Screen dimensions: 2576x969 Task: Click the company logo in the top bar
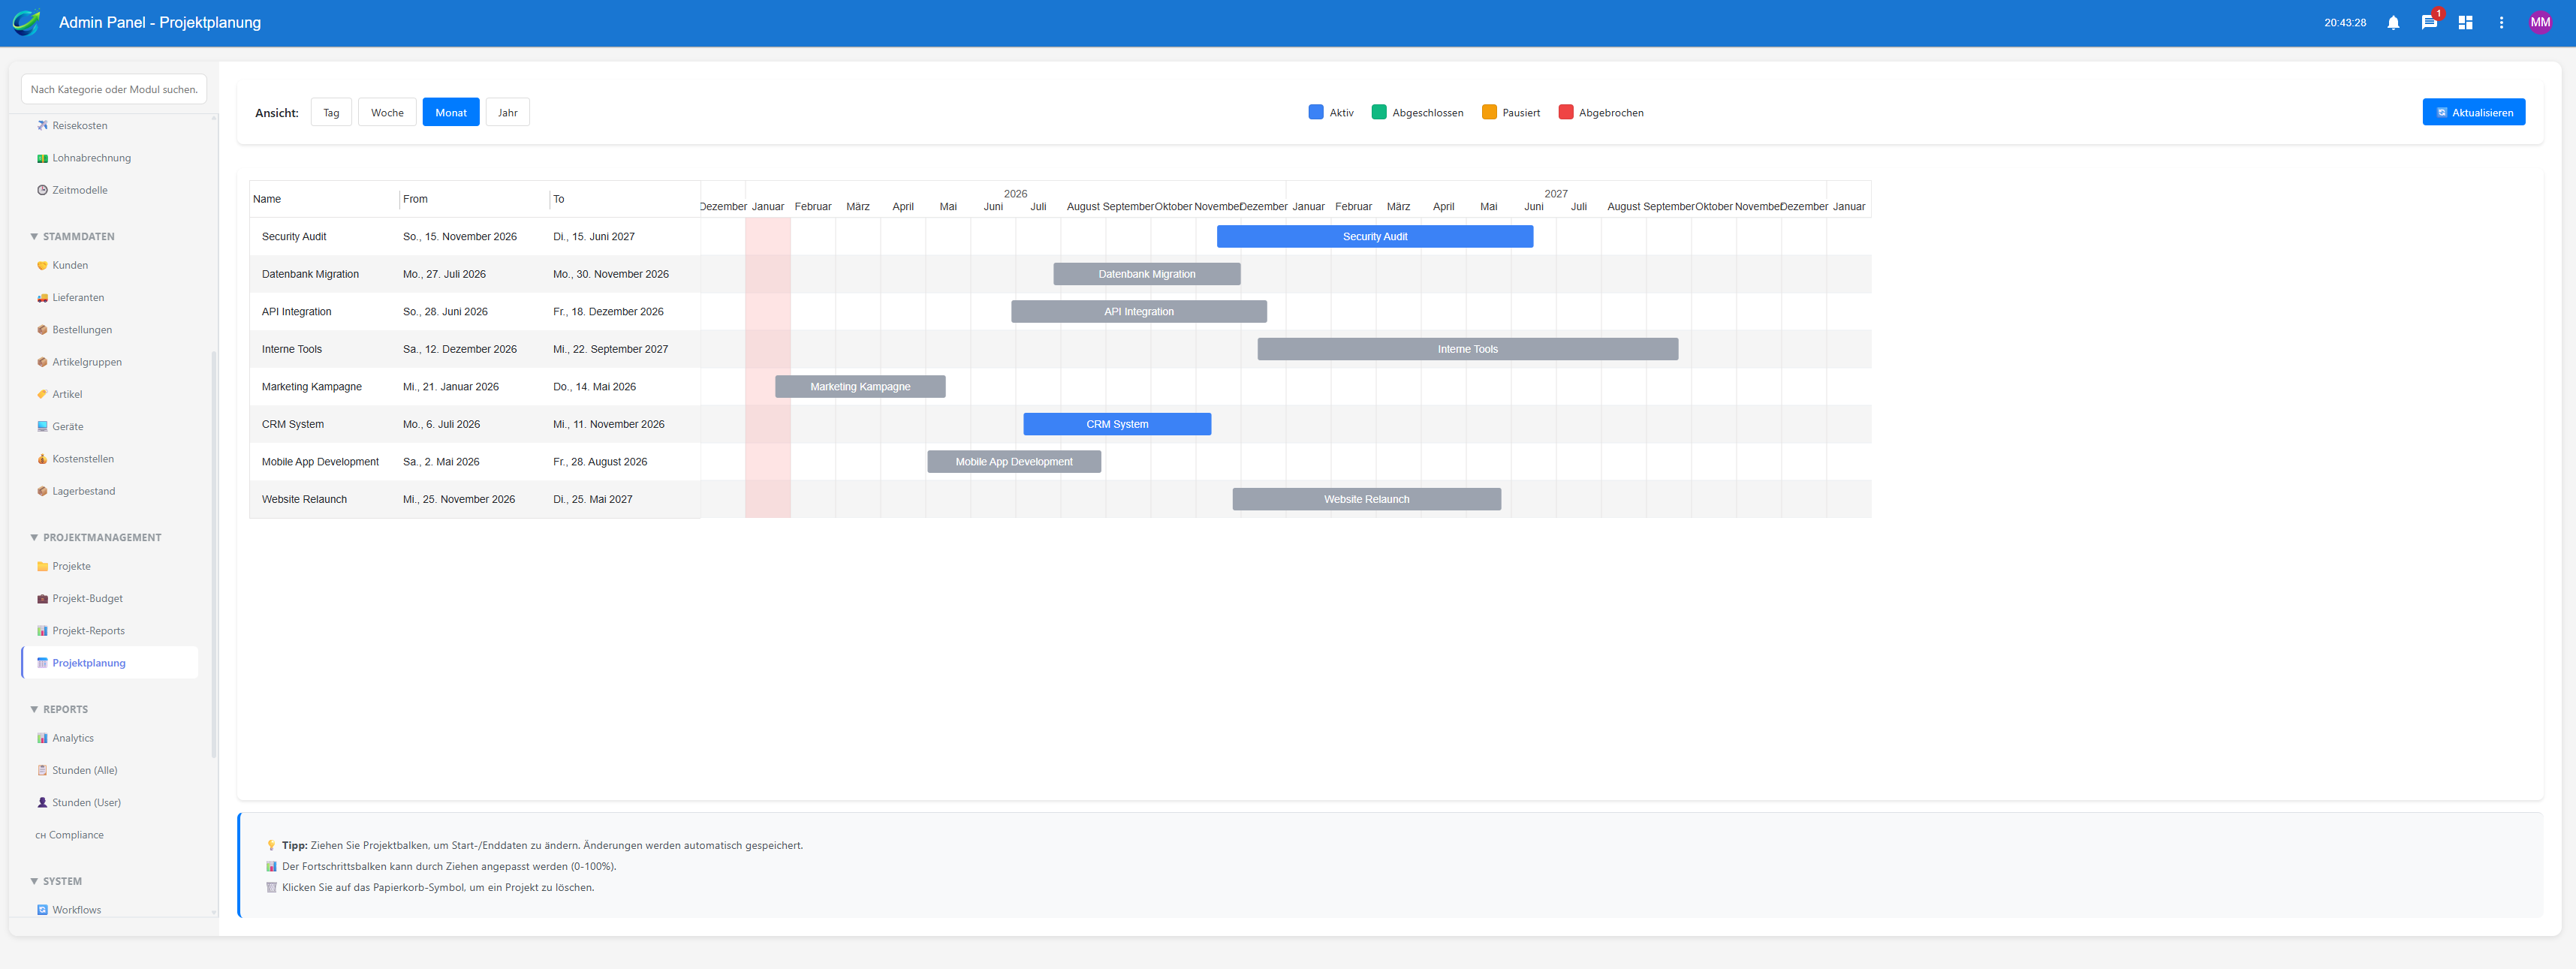26,22
